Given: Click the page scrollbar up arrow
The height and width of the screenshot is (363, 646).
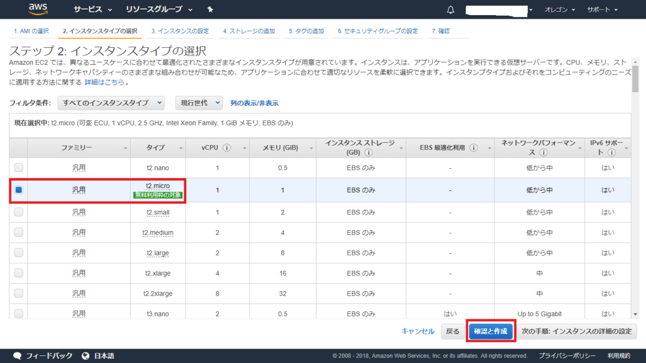Looking at the screenshot, I should point(635,62).
